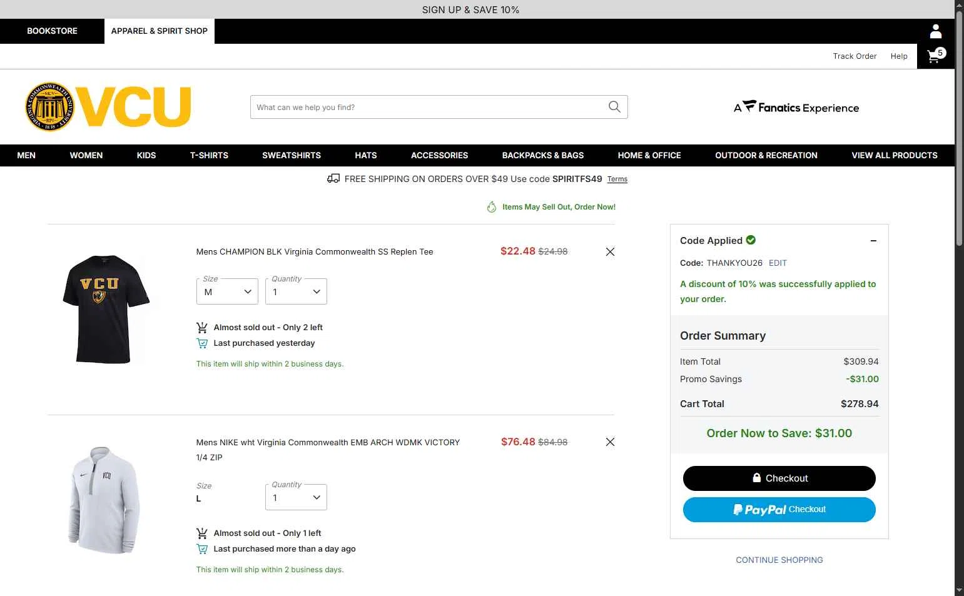The image size is (964, 596).
Task: Open the Men menu
Action: (x=26, y=155)
